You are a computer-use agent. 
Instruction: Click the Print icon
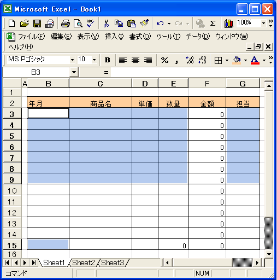[x=65, y=24]
